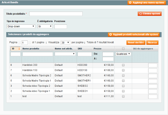The width and height of the screenshot is (168, 115).
Task: Check the box for test product
Action: (x=123, y=96)
